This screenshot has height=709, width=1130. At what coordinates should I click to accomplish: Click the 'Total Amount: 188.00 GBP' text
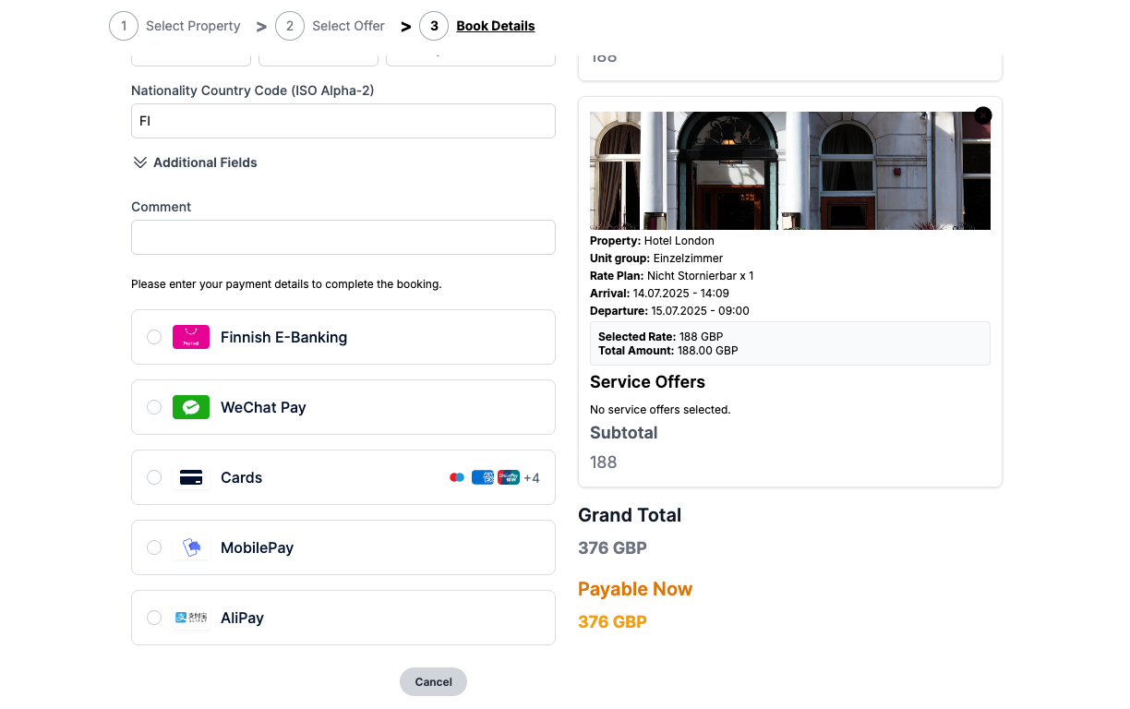(668, 351)
